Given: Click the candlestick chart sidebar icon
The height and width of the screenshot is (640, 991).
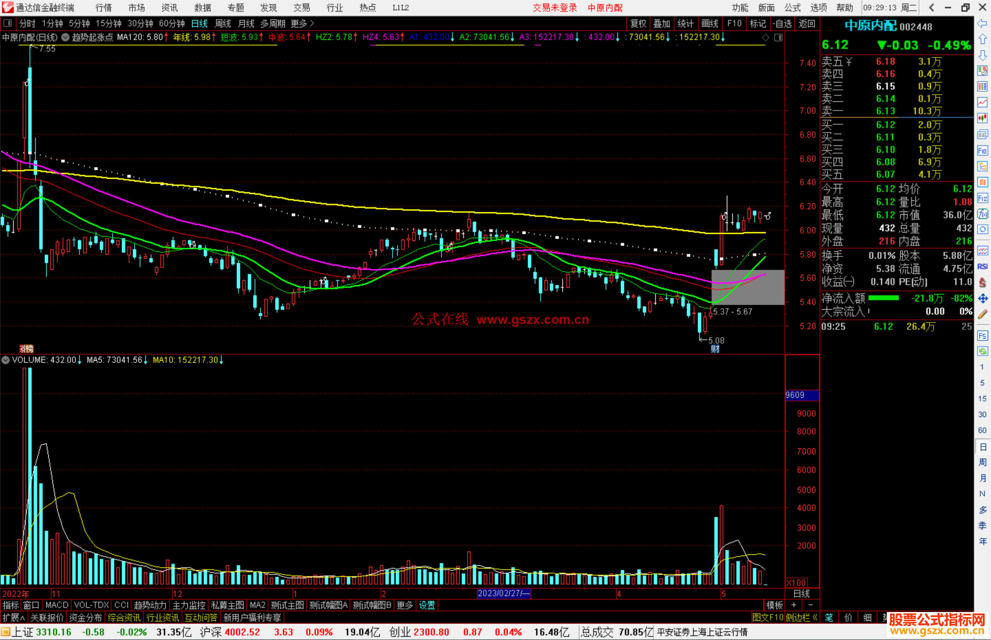Looking at the screenshot, I should pyautogui.click(x=982, y=118).
